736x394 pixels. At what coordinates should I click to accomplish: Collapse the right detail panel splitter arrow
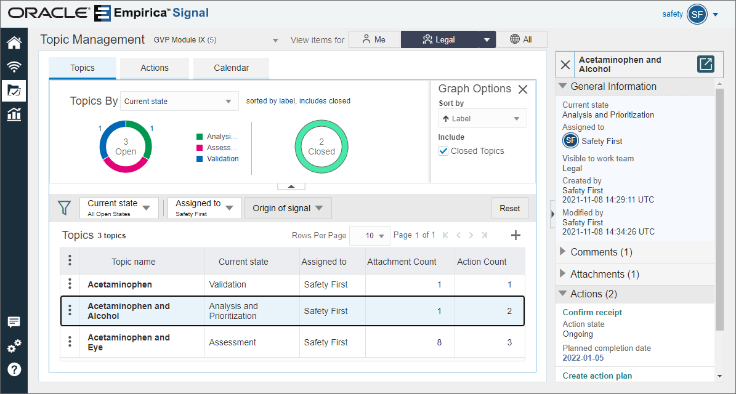552,214
